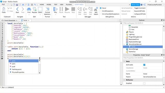Toggle the Archivable checkbox
Viewport: 165px width, 93px height.
coord(144,65)
